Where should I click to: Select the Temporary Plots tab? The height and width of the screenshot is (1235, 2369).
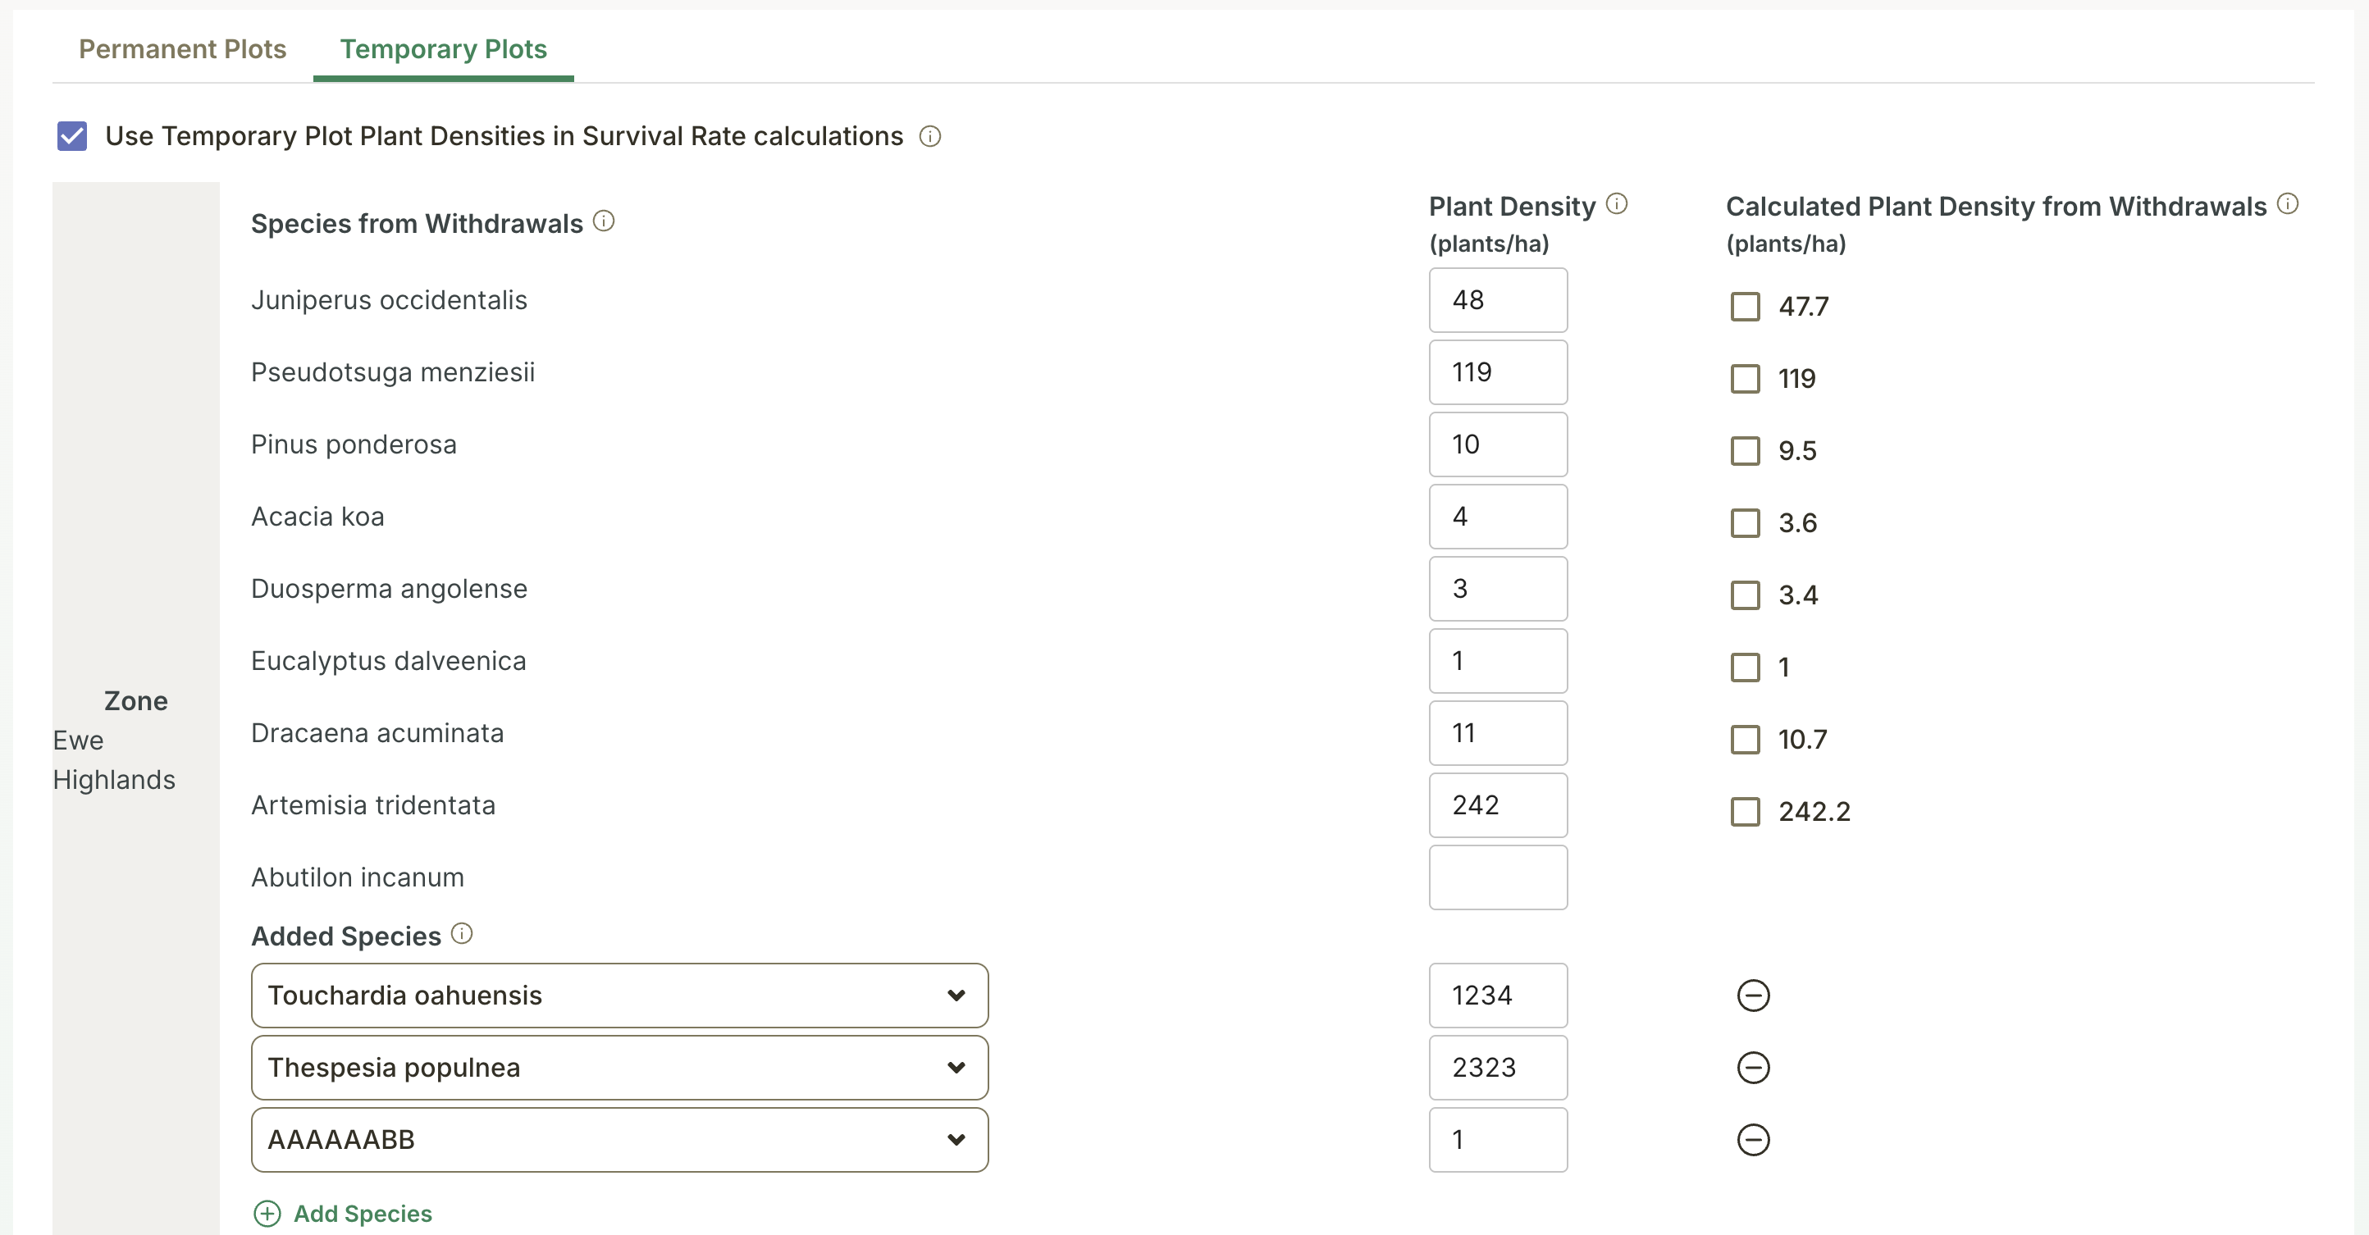pos(443,48)
